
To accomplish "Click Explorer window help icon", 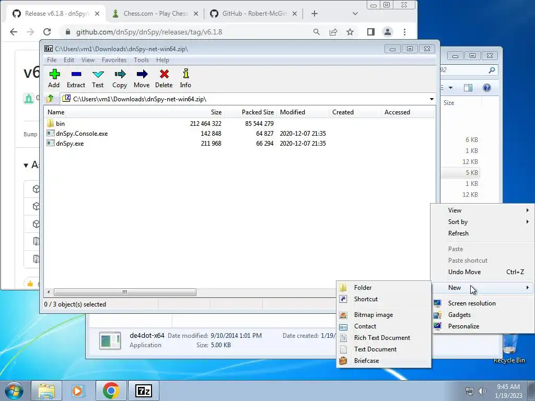I will [487, 88].
